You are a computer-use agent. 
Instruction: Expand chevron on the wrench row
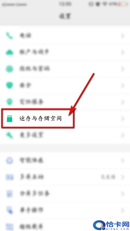(x=123, y=135)
